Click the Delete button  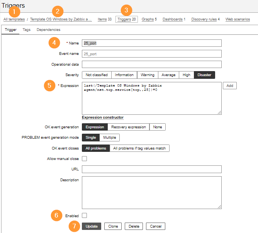point(134,226)
